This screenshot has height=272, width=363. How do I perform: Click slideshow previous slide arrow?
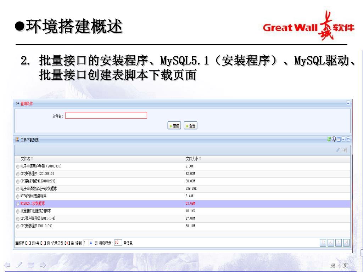7,265
